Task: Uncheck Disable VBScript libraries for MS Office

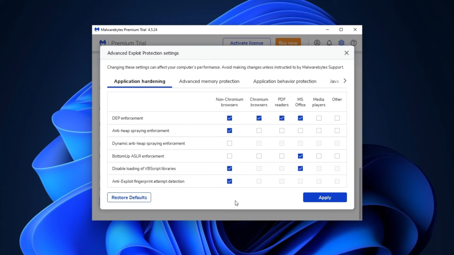Action: tap(300, 168)
